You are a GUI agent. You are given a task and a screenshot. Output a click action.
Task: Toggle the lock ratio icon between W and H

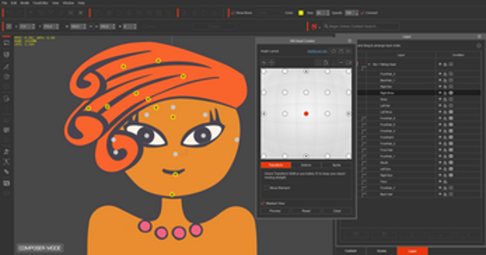point(91,27)
